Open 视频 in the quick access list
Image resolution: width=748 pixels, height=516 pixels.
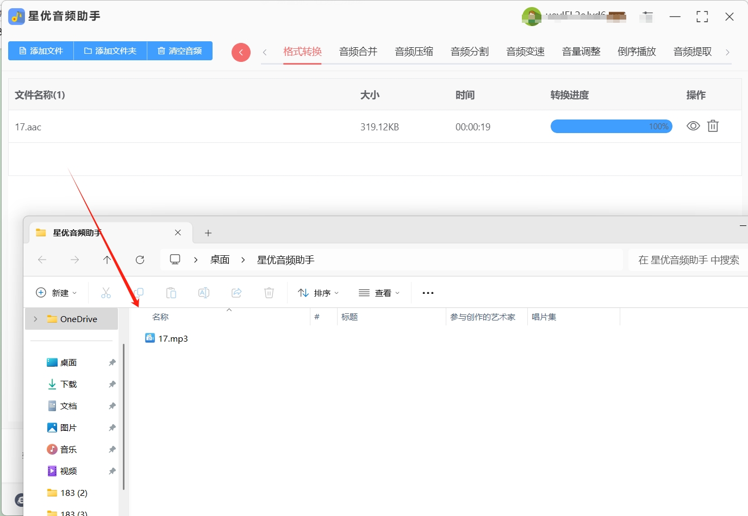[68, 471]
